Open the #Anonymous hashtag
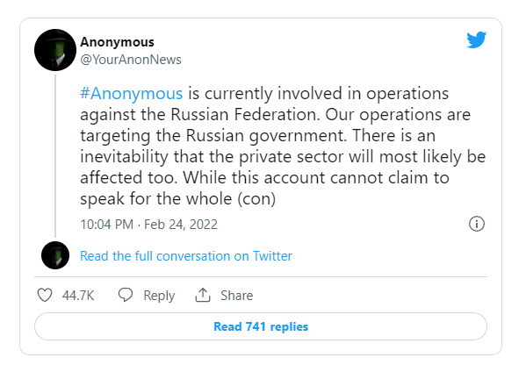The image size is (526, 372). [x=132, y=93]
